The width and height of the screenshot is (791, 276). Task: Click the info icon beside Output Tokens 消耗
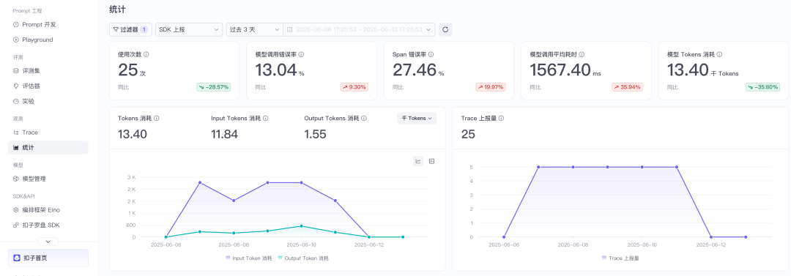point(364,119)
